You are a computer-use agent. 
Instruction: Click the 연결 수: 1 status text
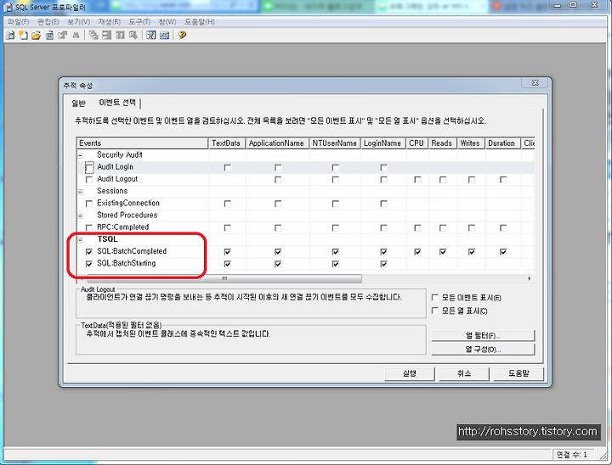[x=572, y=455]
